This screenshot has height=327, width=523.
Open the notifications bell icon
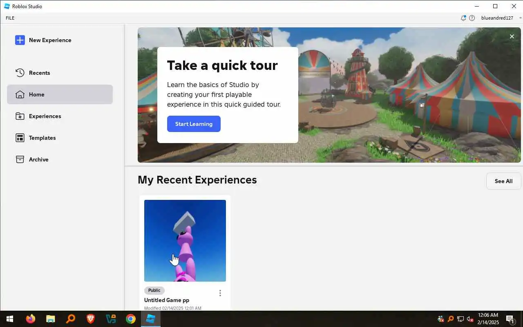click(463, 18)
